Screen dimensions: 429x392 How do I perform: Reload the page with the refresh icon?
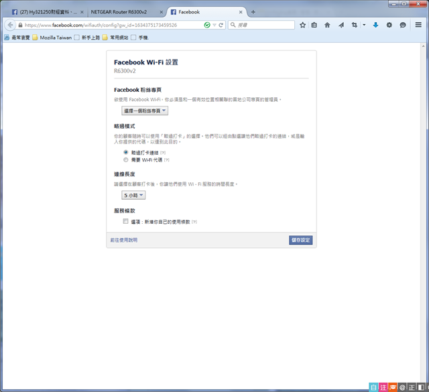click(x=221, y=25)
